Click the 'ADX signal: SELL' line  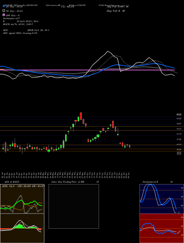[20, 33]
